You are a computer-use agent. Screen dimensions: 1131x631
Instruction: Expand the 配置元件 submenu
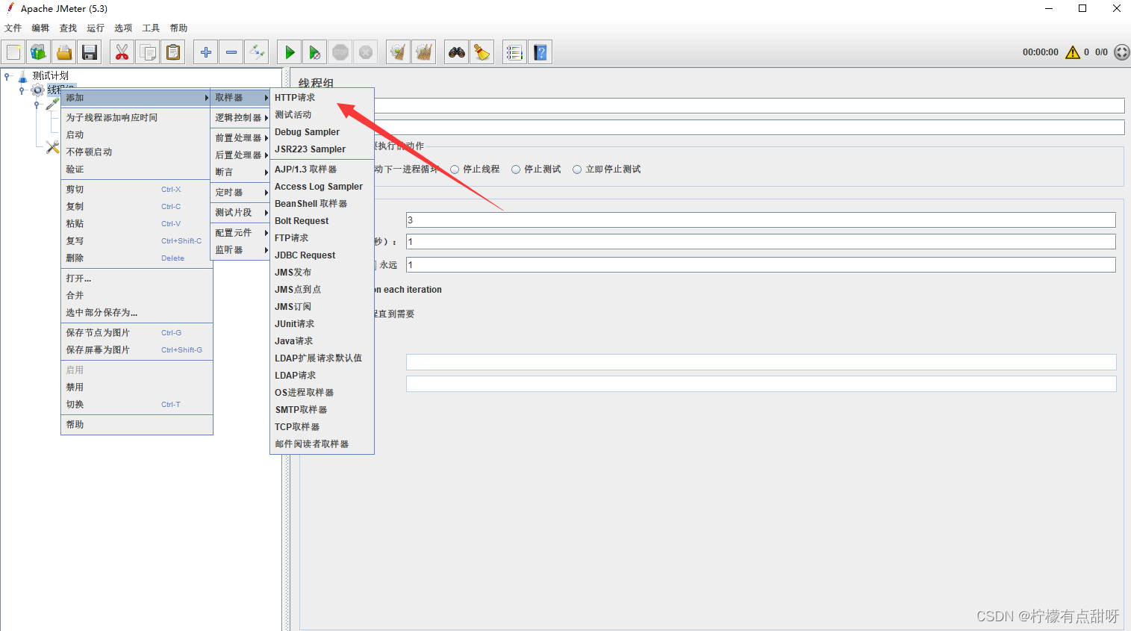(x=240, y=233)
